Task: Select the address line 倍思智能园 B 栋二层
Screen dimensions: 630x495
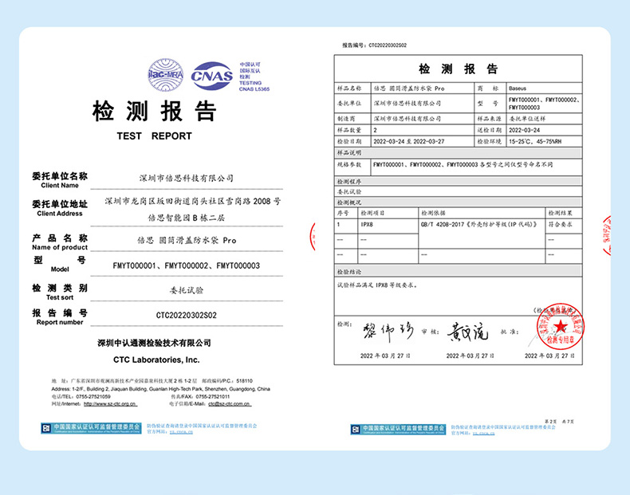Action: 187,218
